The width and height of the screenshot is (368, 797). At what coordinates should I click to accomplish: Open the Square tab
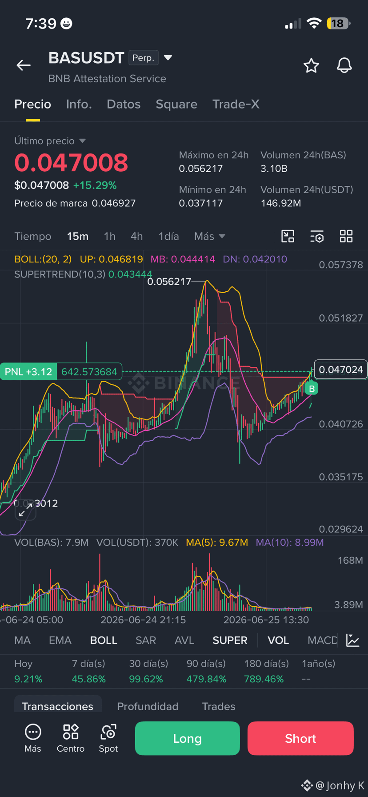(x=176, y=104)
